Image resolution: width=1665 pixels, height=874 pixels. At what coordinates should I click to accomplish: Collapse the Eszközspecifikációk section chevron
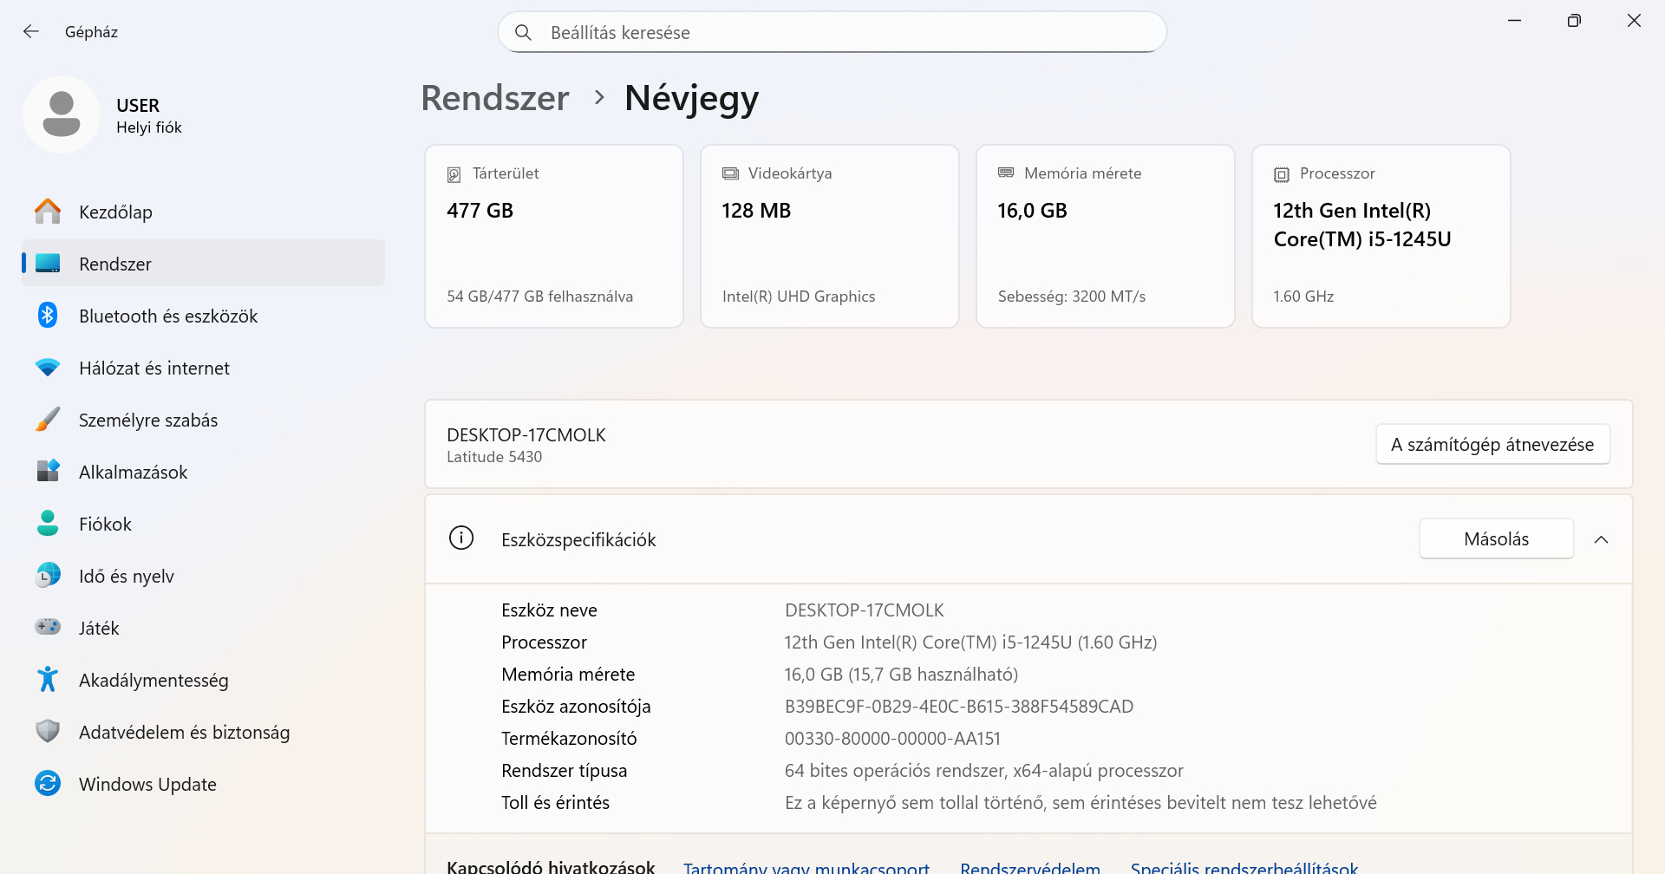(1601, 539)
